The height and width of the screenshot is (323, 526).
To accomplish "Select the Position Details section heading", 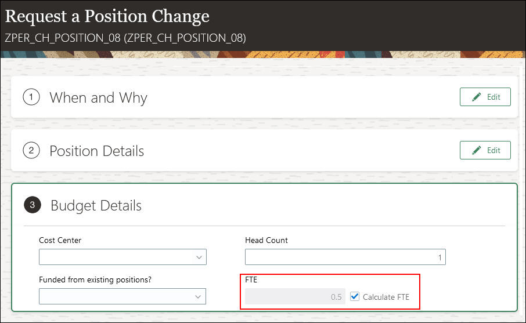I will click(x=96, y=151).
